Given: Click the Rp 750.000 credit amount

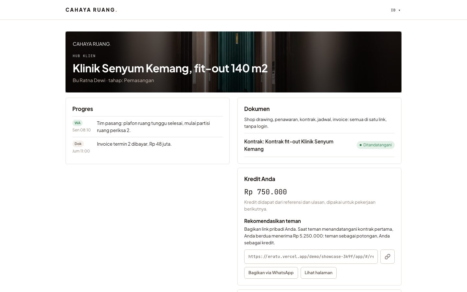Looking at the screenshot, I should point(266,192).
